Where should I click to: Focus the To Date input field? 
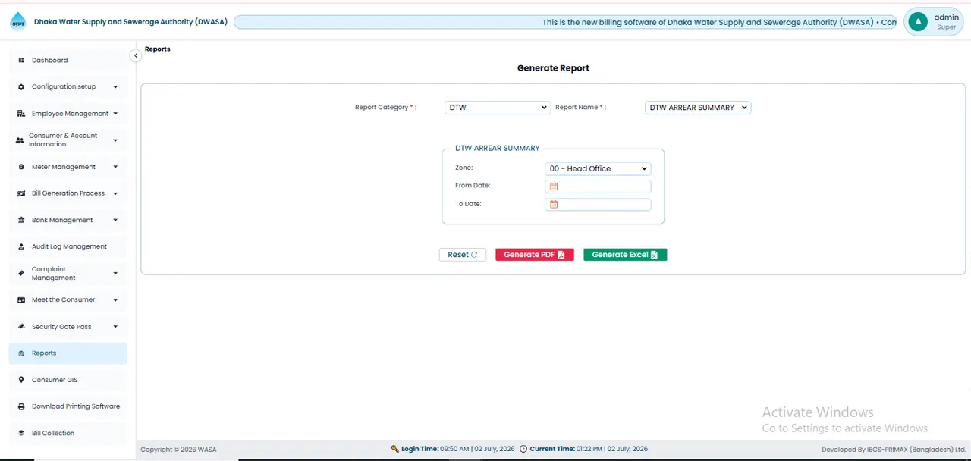(x=598, y=205)
